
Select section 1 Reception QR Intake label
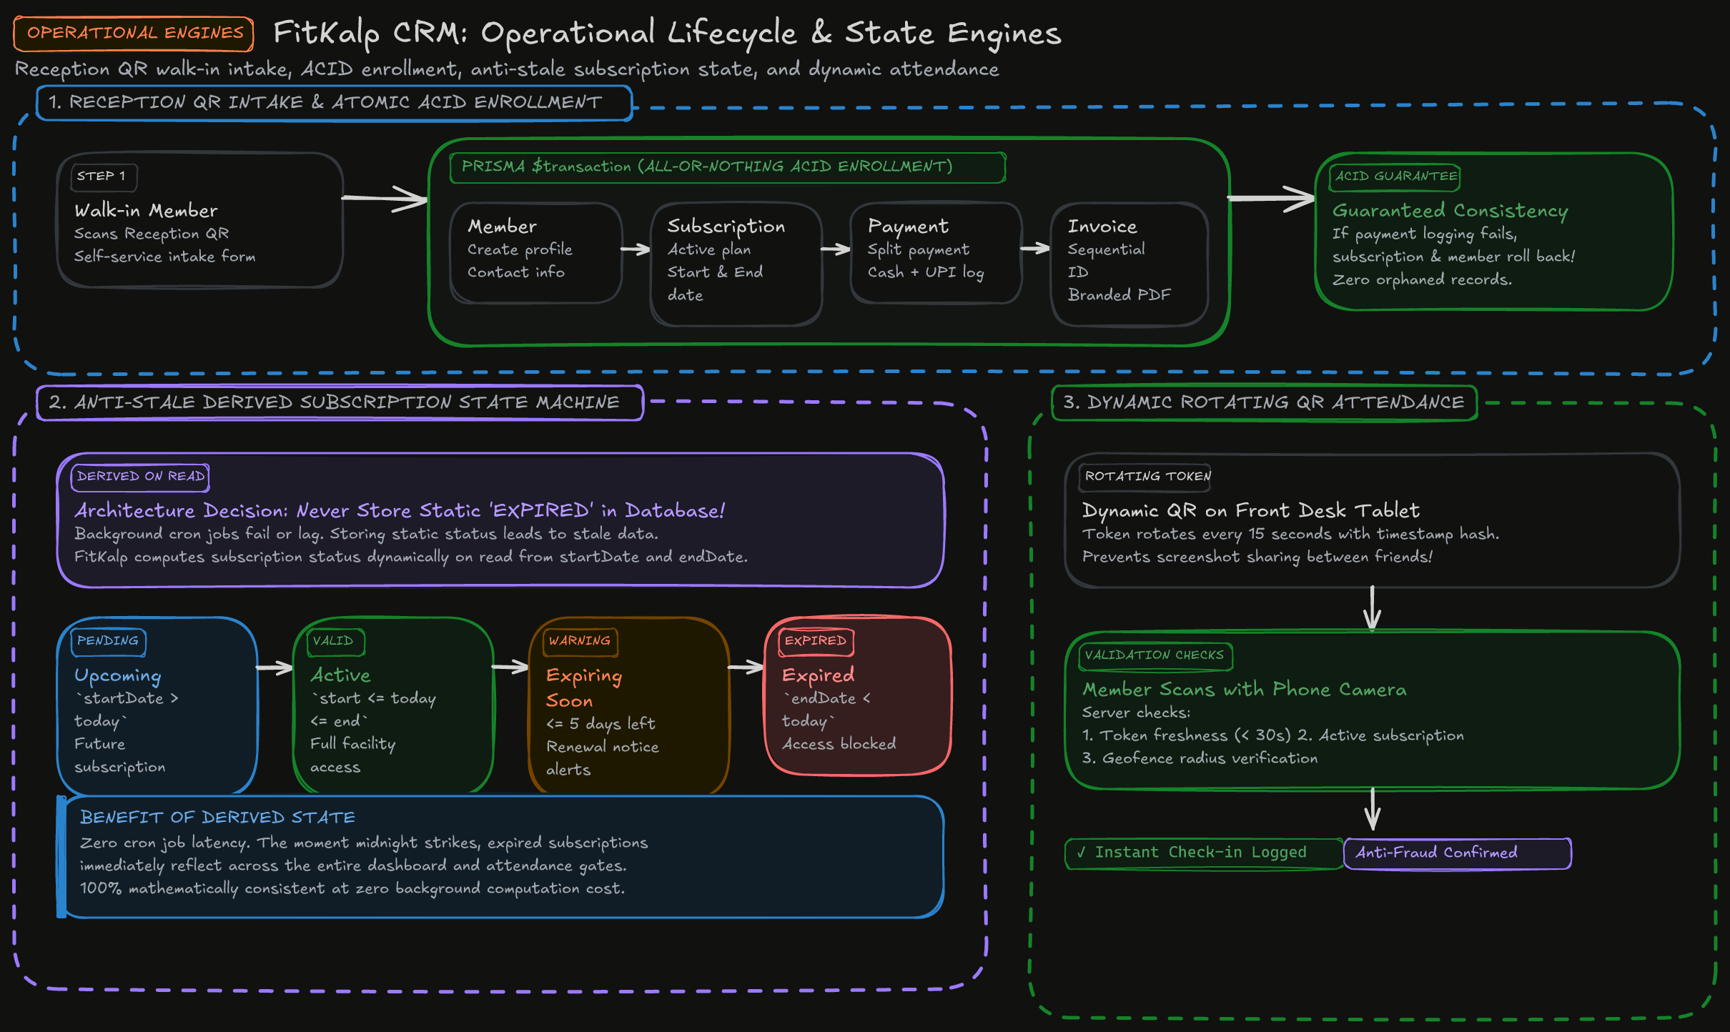coord(335,103)
